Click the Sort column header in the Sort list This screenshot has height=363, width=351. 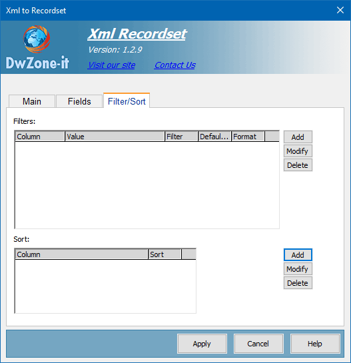click(x=165, y=254)
